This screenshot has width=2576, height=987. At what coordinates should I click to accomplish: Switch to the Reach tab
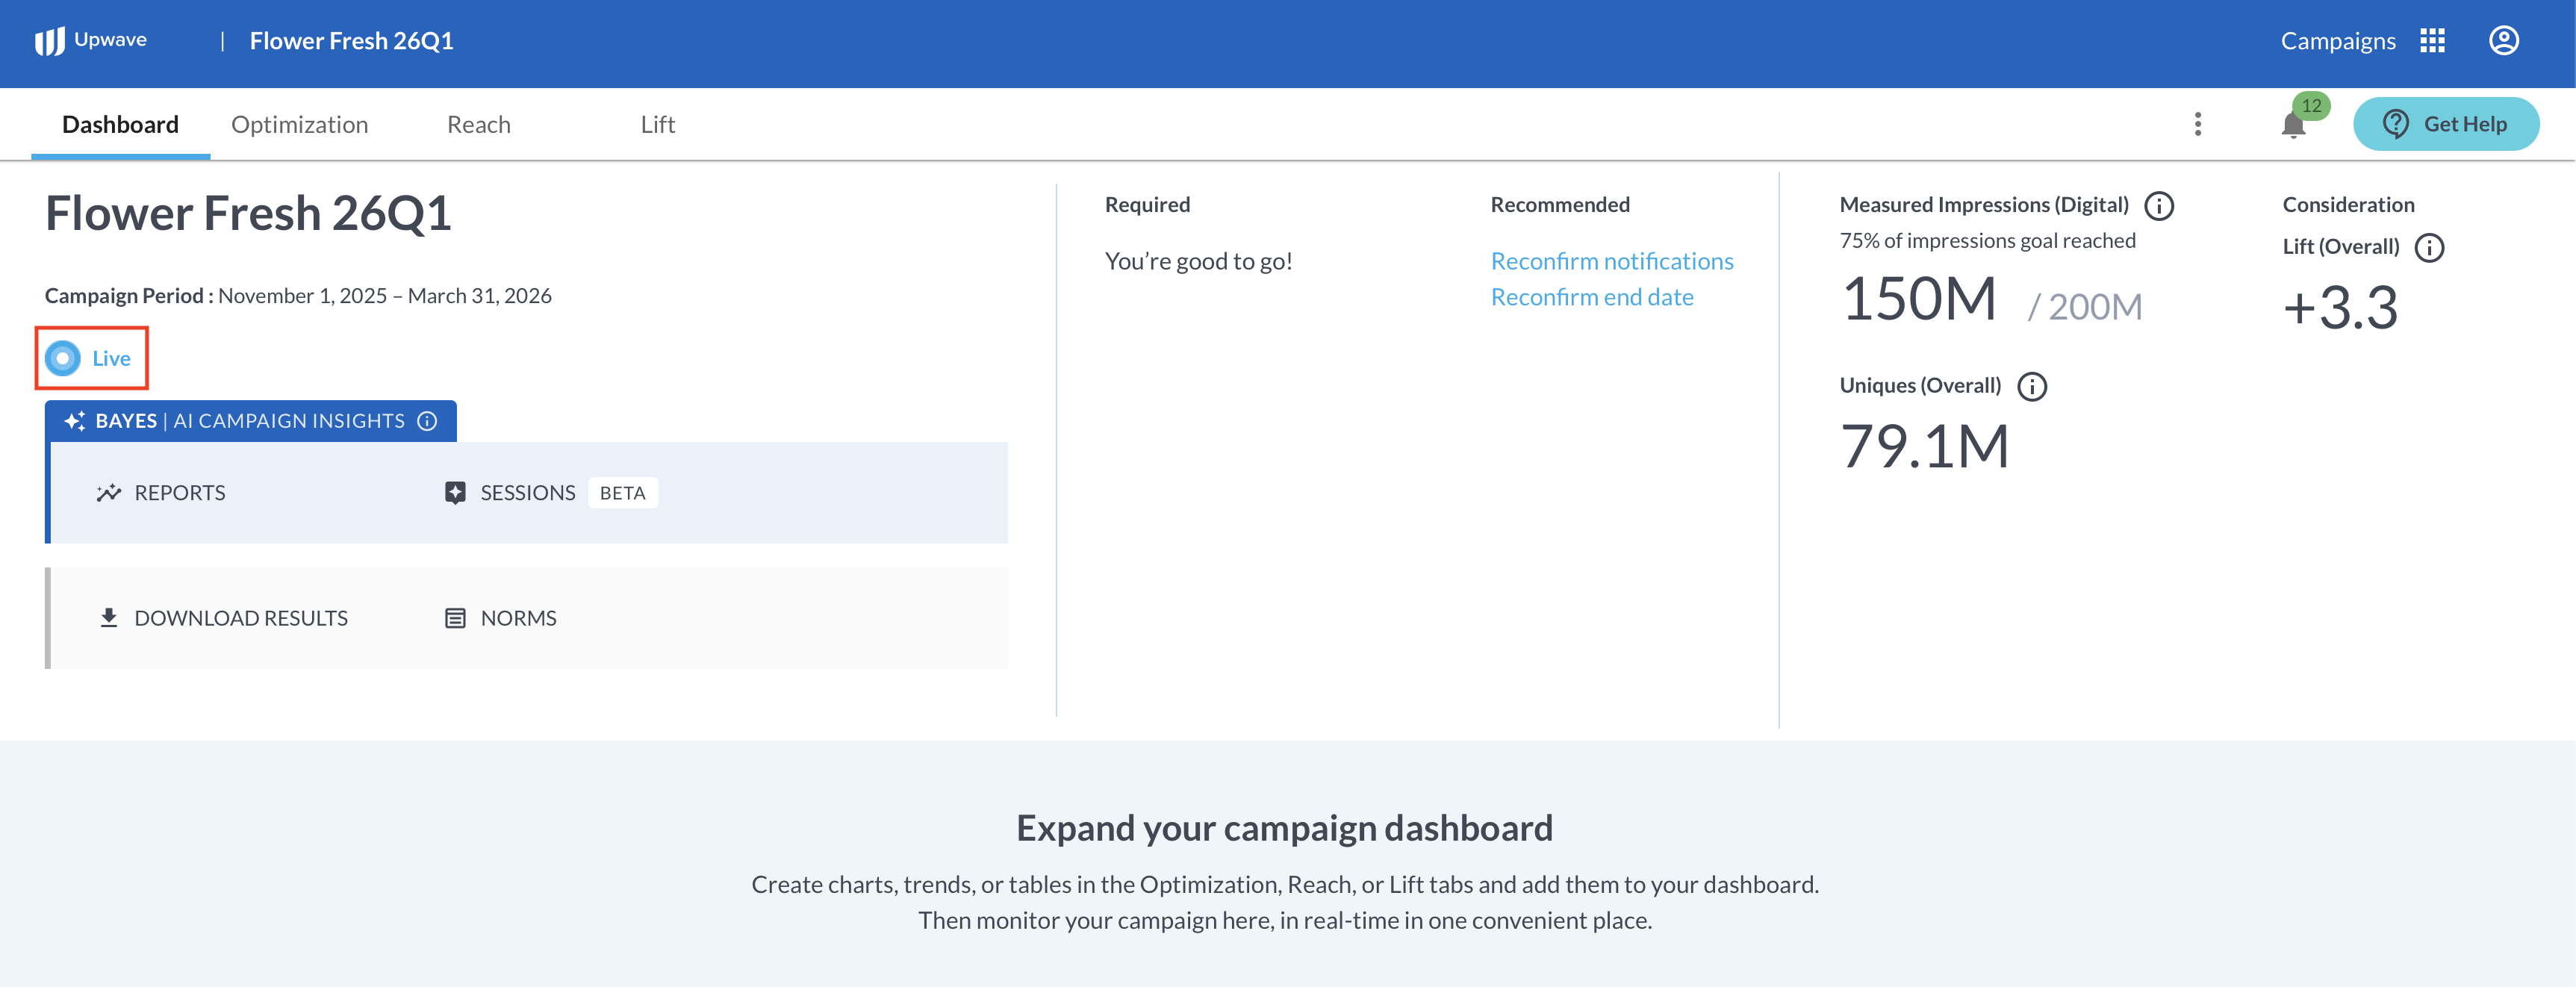coord(478,124)
